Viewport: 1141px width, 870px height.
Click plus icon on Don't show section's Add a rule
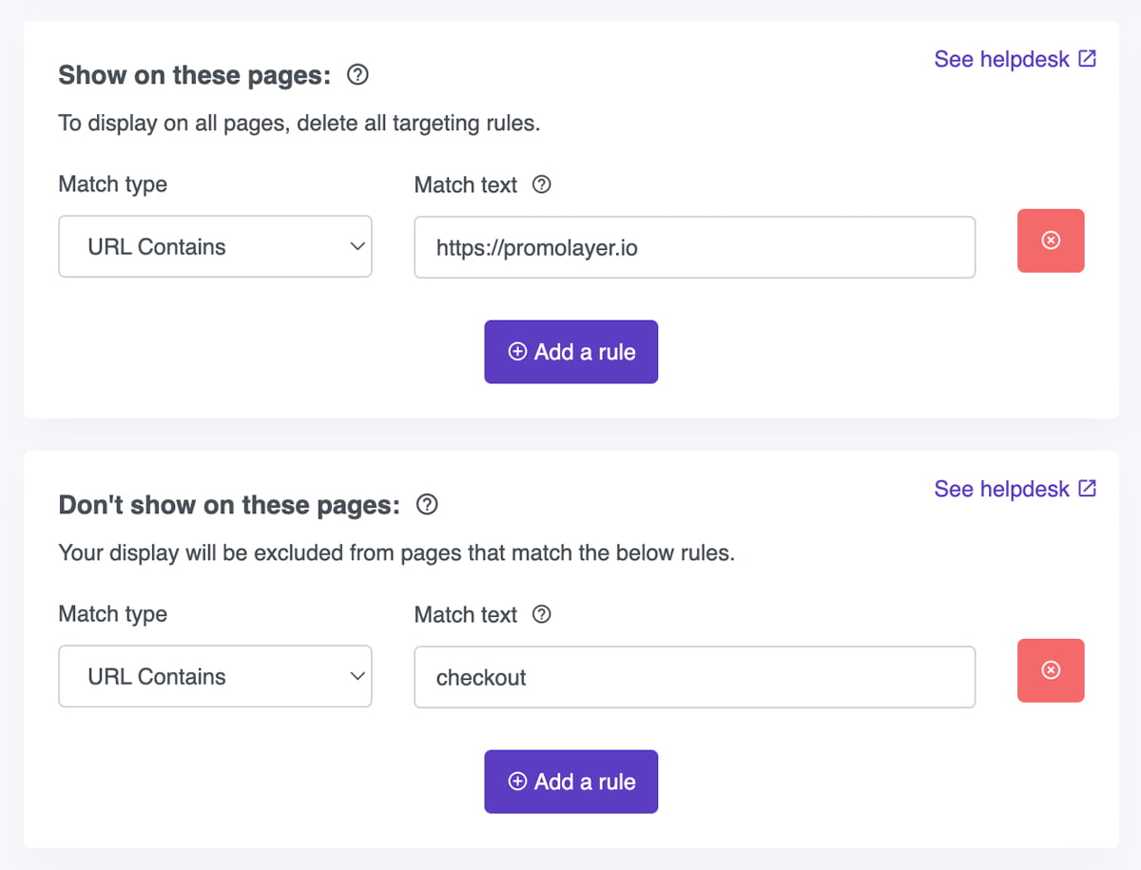tap(517, 782)
